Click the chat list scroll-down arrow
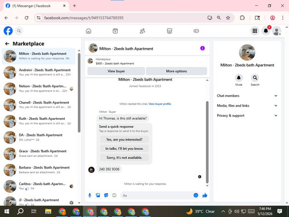 pyautogui.click(x=79, y=203)
